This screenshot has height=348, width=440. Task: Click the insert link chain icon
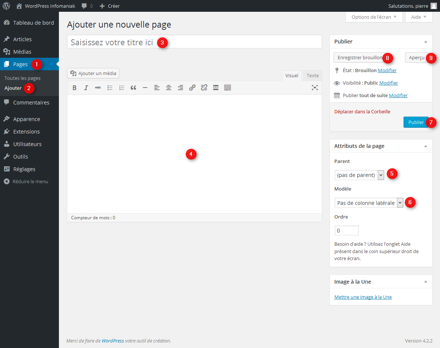(x=192, y=88)
